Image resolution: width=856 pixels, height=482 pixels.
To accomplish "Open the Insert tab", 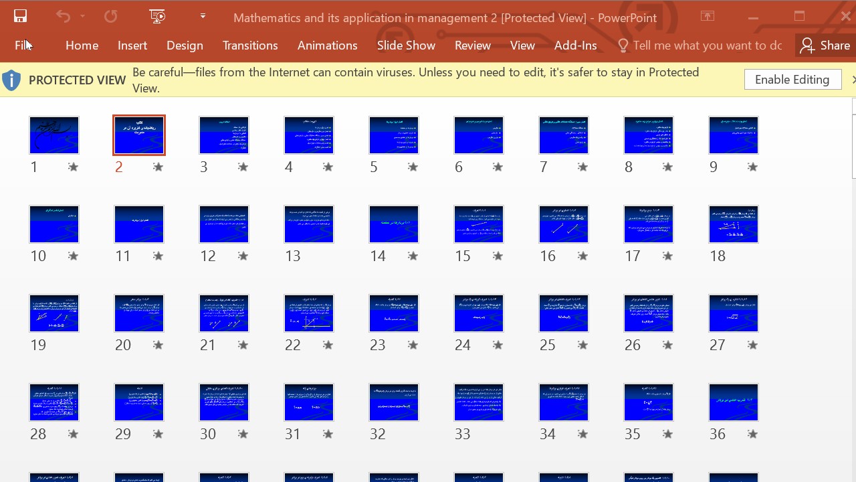I will click(x=132, y=46).
